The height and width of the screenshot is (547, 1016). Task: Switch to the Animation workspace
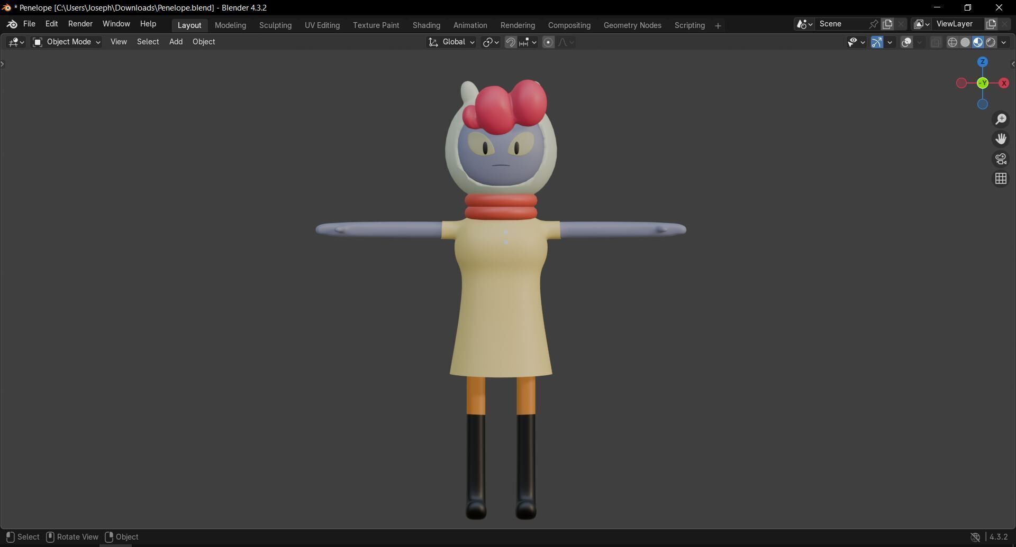pyautogui.click(x=470, y=26)
